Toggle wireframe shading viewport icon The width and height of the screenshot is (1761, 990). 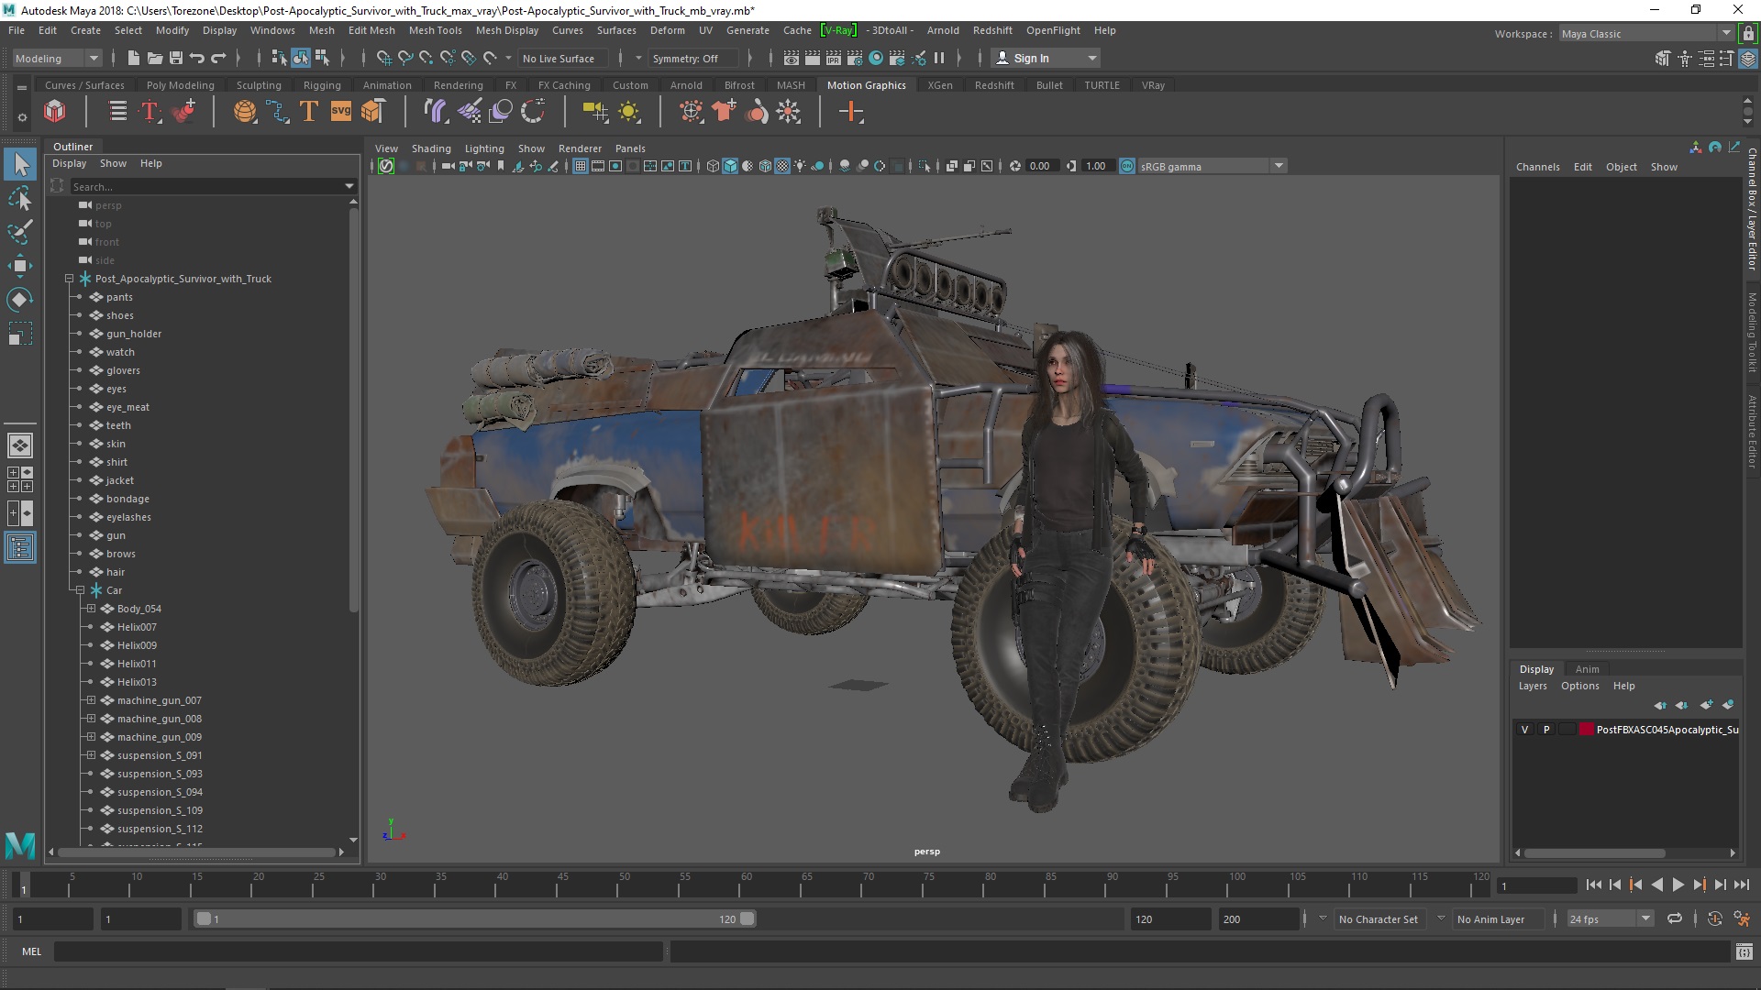713,166
